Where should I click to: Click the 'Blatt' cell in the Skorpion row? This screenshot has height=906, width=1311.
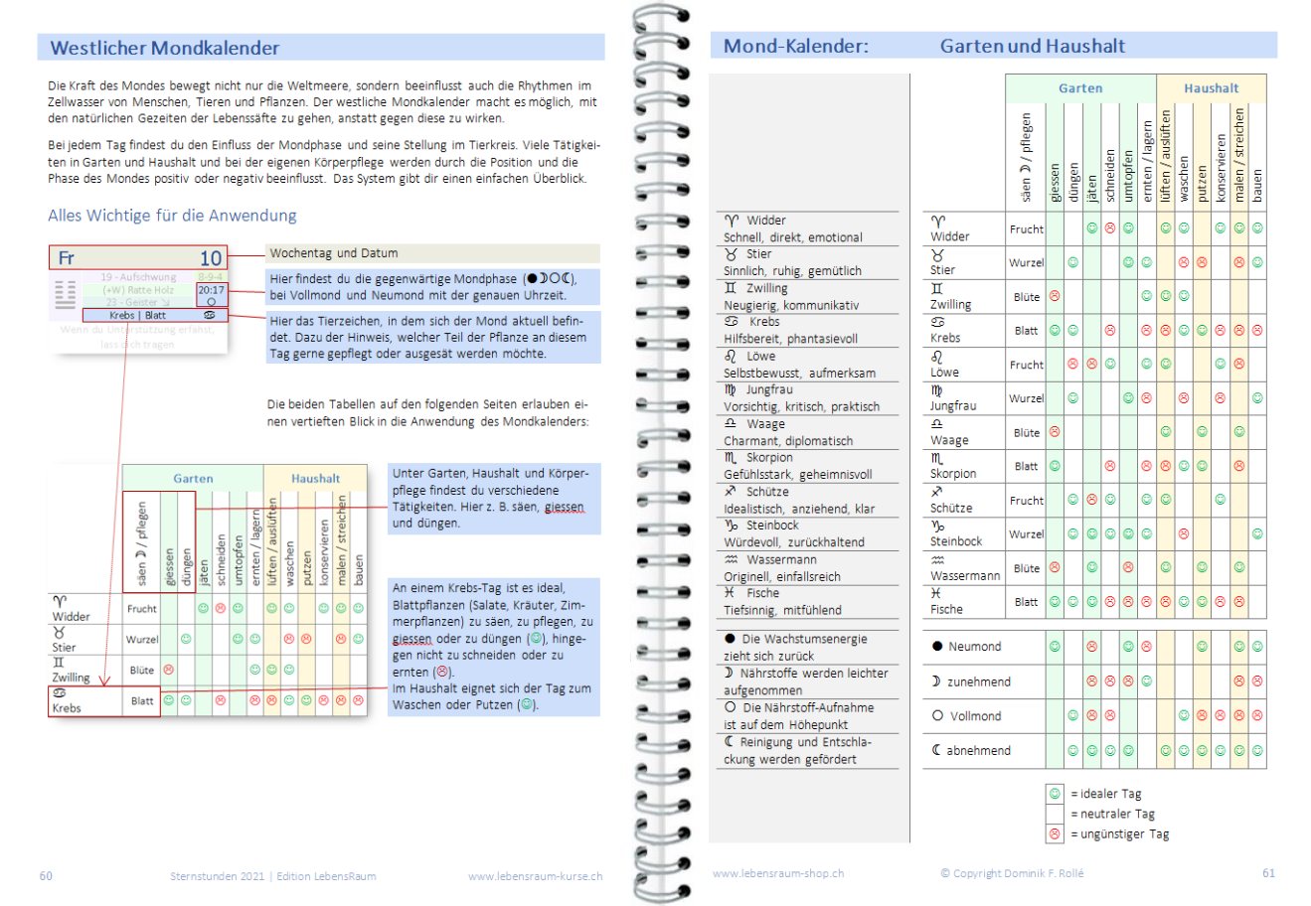[x=1026, y=466]
